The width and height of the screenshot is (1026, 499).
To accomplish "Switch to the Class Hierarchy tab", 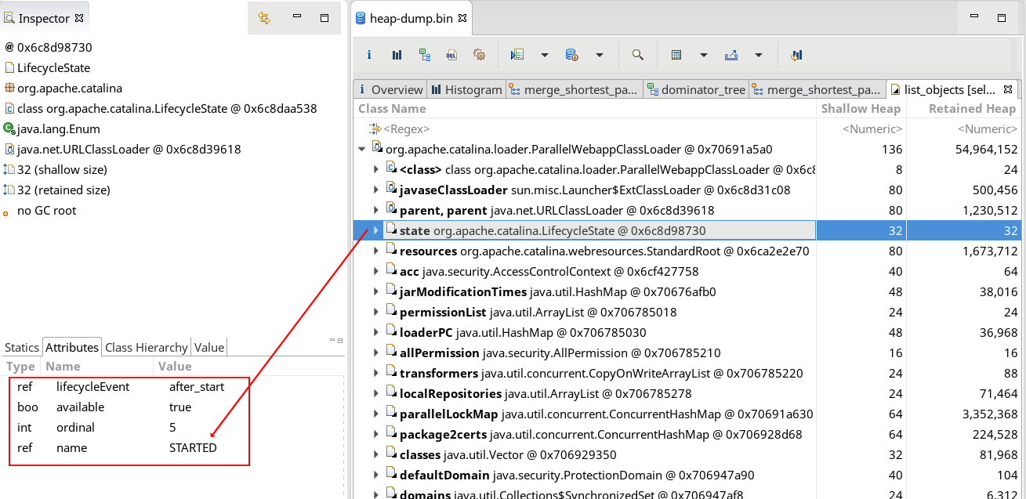I will coord(147,347).
